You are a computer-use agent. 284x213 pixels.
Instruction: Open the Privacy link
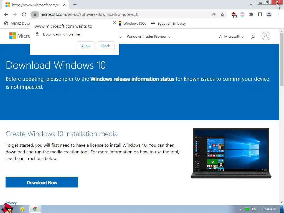coord(11,203)
